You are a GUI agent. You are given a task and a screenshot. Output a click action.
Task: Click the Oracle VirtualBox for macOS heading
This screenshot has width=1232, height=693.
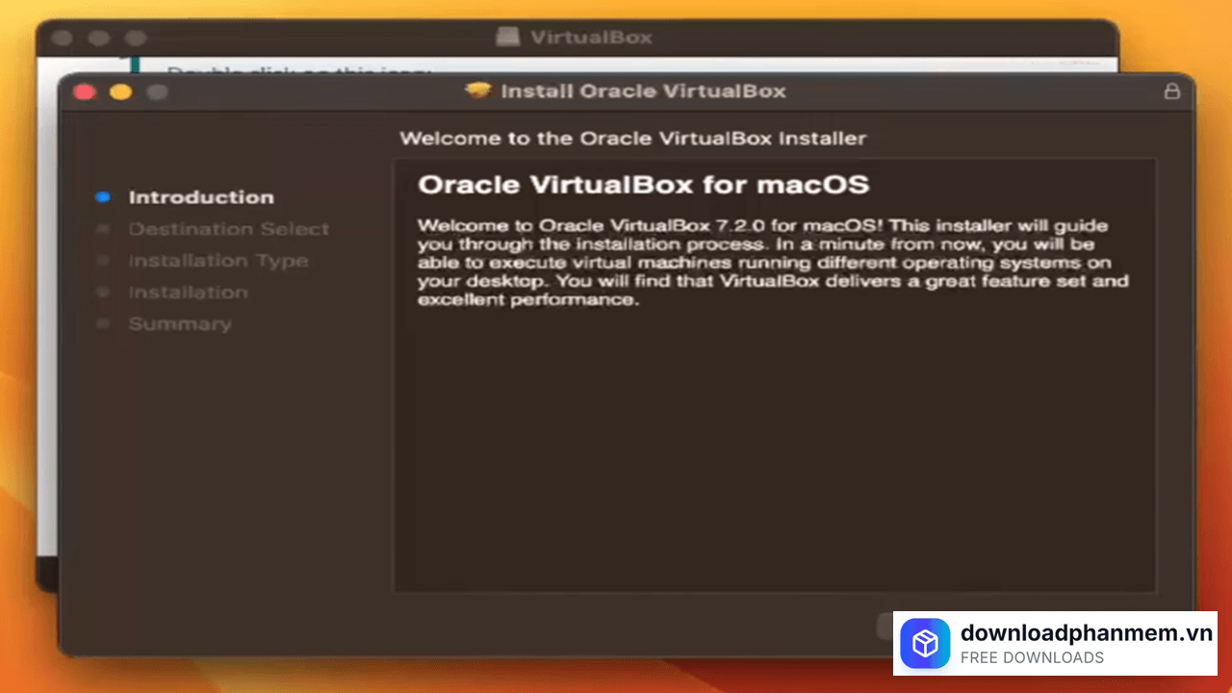click(x=643, y=184)
